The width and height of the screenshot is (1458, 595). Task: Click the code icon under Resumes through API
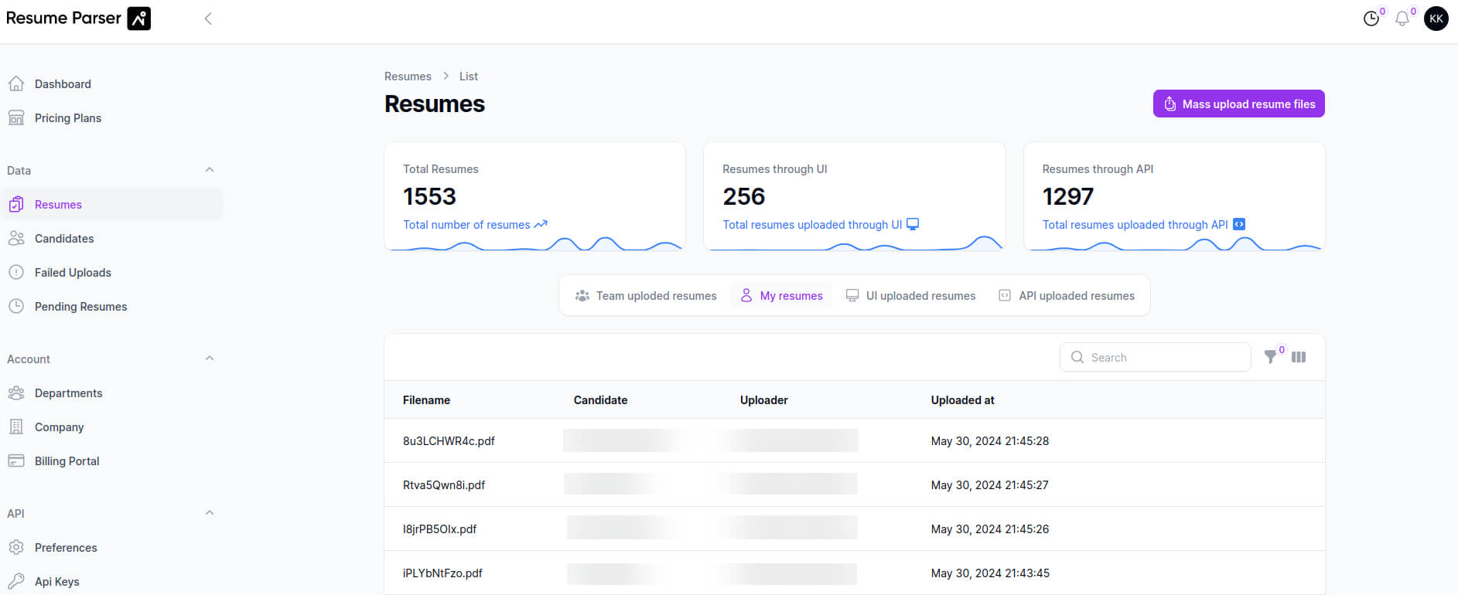click(x=1239, y=224)
